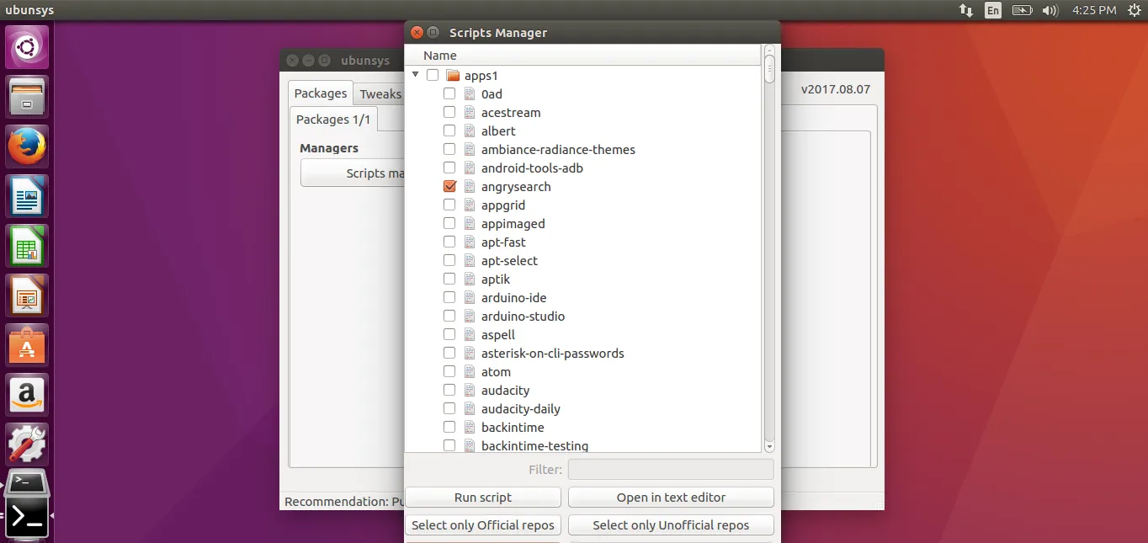Collapse the apps1 folder tree

pyautogui.click(x=416, y=75)
